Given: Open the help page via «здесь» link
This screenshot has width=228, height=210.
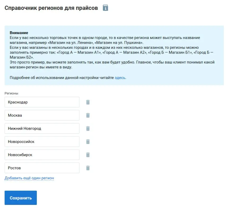Looking at the screenshot, I should click(120, 77).
